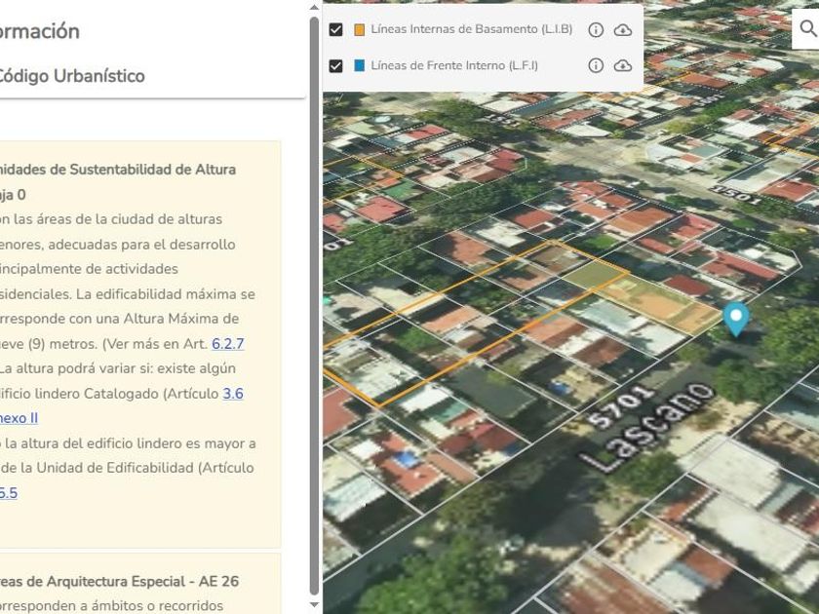Follow the Anexo II link
This screenshot has height=614, width=819.
click(x=18, y=418)
